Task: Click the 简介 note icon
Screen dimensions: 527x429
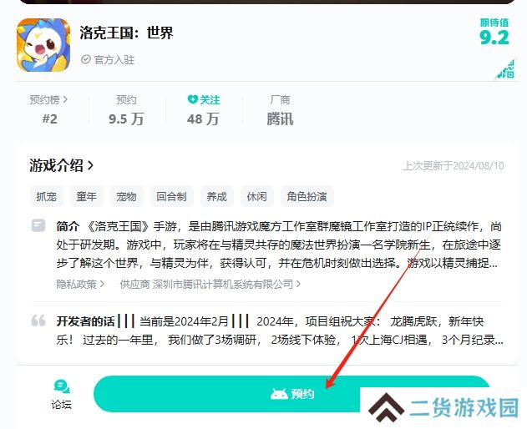Action: tap(38, 225)
